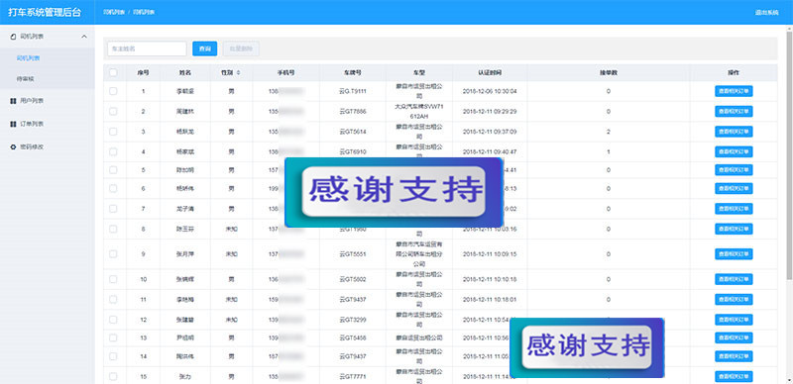Image resolution: width=793 pixels, height=384 pixels.
Task: Click the 接单数 column header
Action: 608,73
